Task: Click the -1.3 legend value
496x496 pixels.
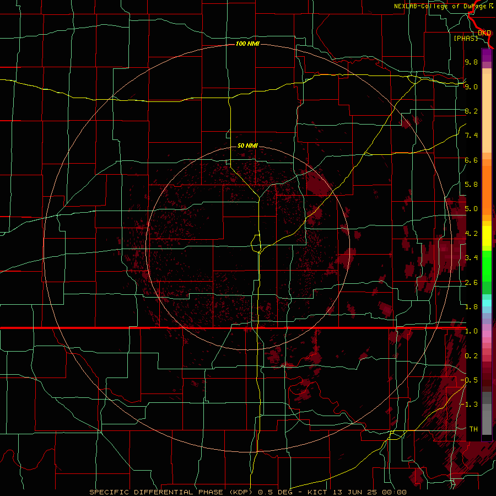Action: 470,405
